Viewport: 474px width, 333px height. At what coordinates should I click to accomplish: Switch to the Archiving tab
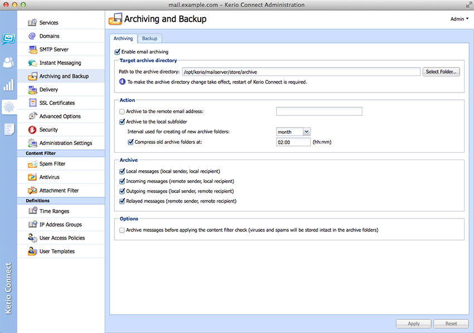123,38
